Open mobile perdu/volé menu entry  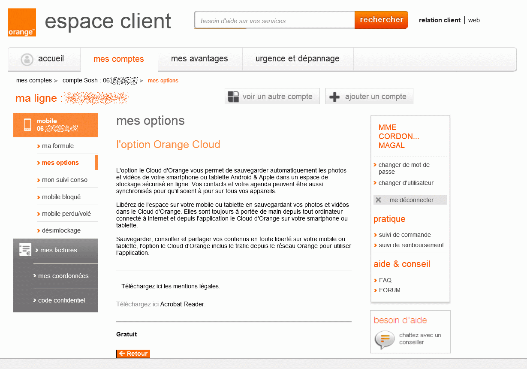66,214
